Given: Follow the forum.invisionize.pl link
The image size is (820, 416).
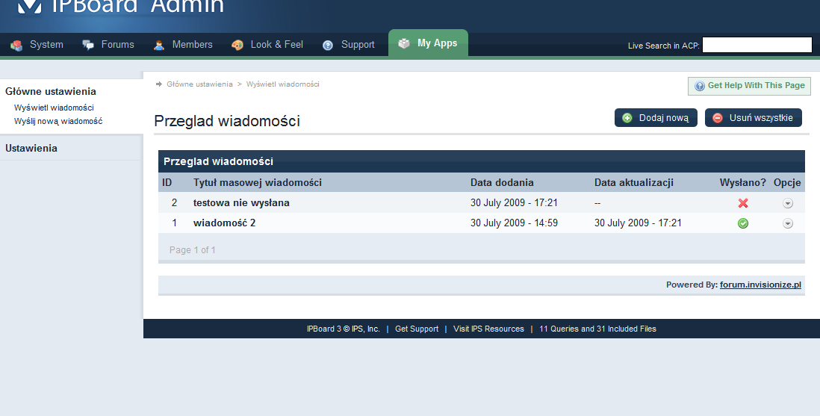Looking at the screenshot, I should pyautogui.click(x=760, y=285).
